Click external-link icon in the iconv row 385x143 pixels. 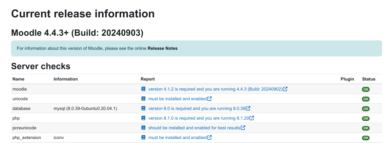pyautogui.click(x=210, y=137)
